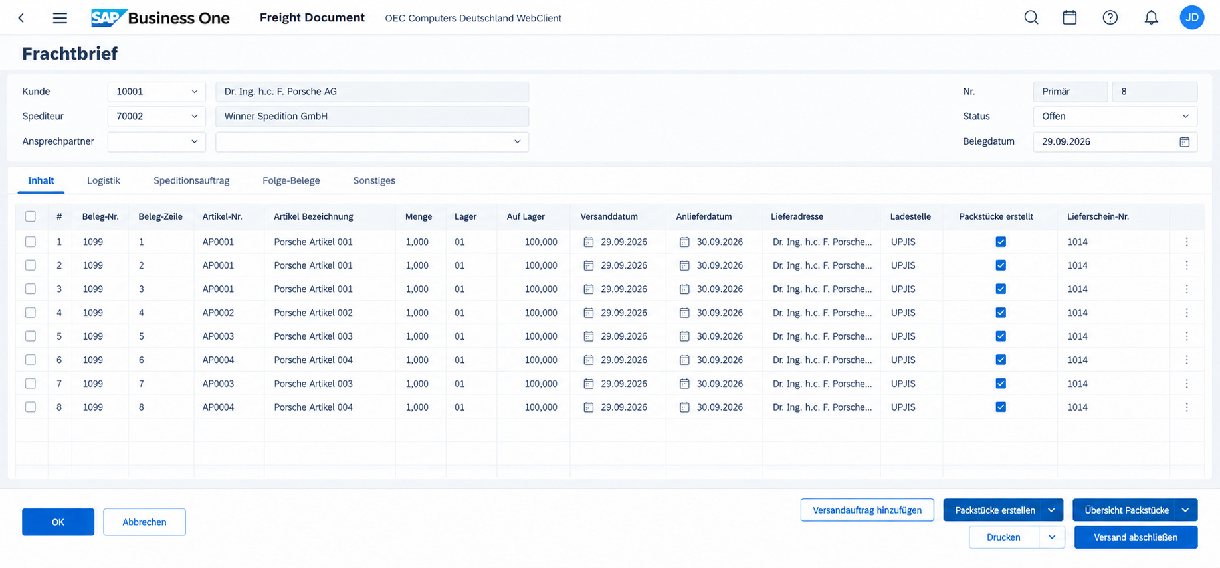The height and width of the screenshot is (568, 1220).
Task: Show notifications via the bell icon
Action: click(1152, 18)
